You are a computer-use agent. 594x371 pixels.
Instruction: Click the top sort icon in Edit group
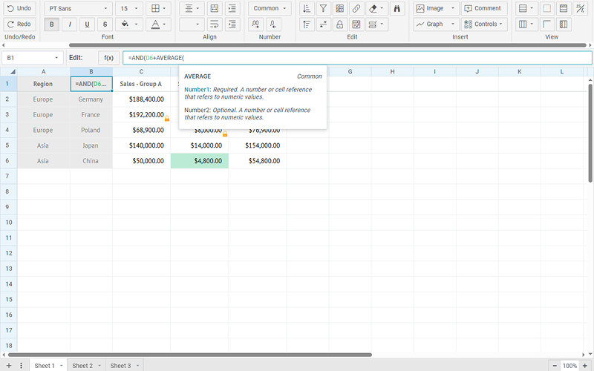[307, 8]
